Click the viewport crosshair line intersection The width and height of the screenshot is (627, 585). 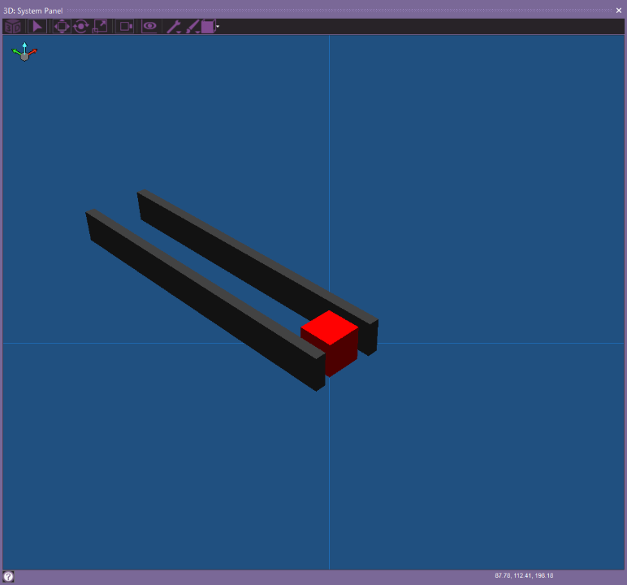click(x=329, y=343)
